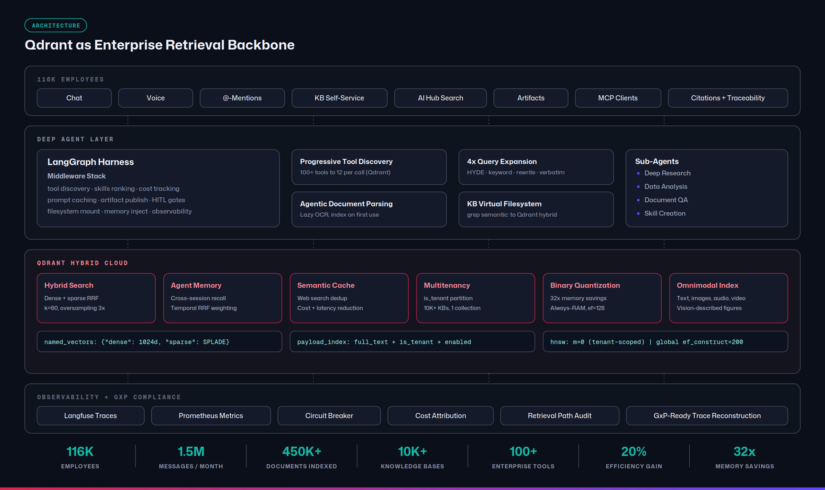Click the Binary Quantization card
Image resolution: width=825 pixels, height=490 pixels.
pos(602,298)
